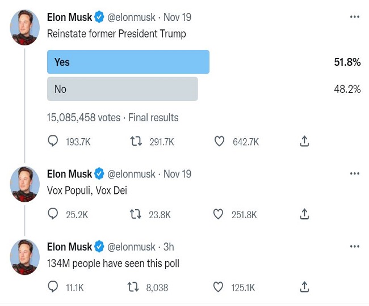Image resolution: width=369 pixels, height=306 pixels.
Task: Reply to the Reinstate Trump poll tweet
Action: pyautogui.click(x=53, y=142)
